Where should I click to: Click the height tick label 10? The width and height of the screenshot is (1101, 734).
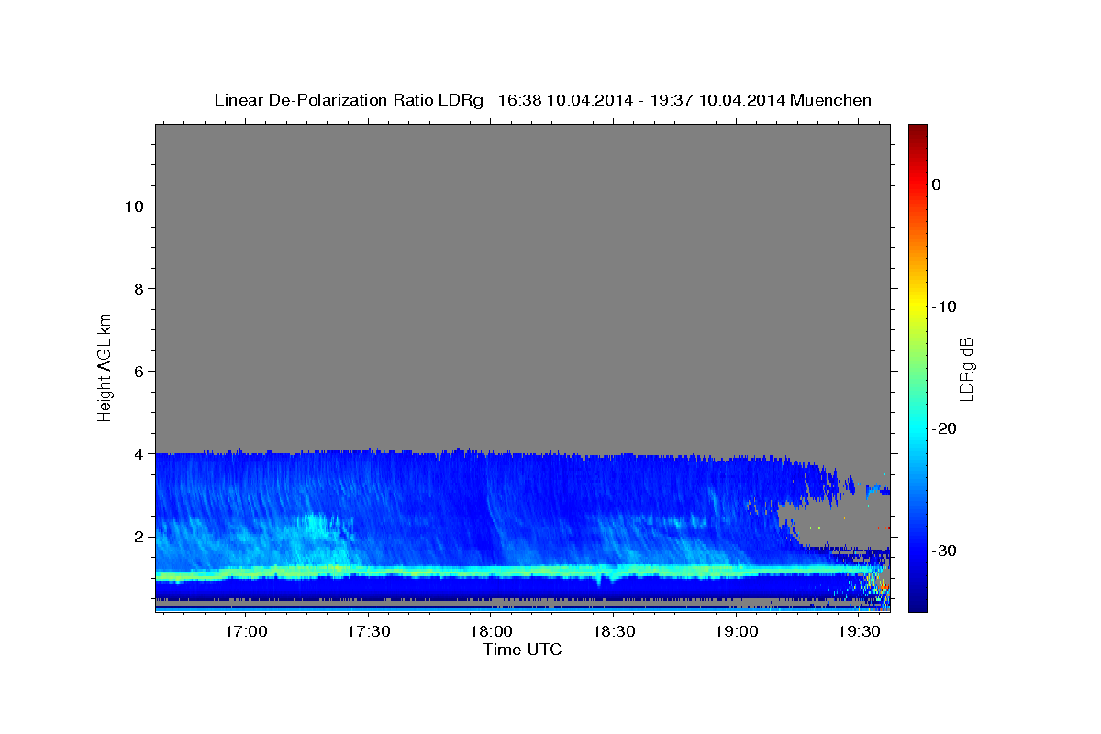[x=133, y=206]
